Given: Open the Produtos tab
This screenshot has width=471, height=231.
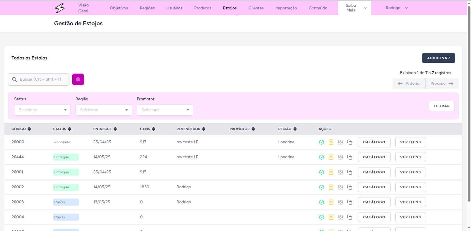Looking at the screenshot, I should (x=203, y=8).
